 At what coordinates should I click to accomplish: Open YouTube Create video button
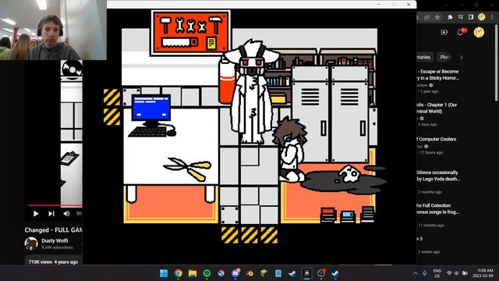point(444,32)
